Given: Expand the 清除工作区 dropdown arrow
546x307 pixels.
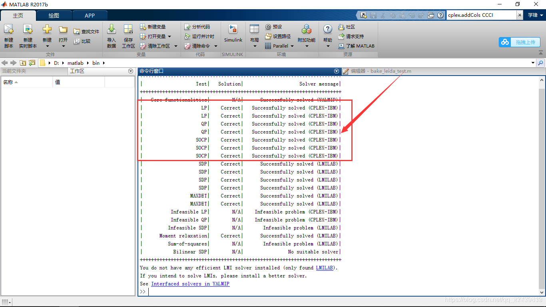Looking at the screenshot, I should [x=175, y=46].
